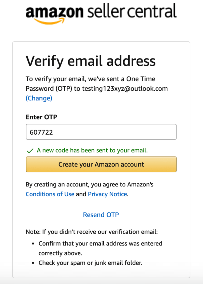Open the Privacy Notice link
Image resolution: width=203 pixels, height=284 pixels.
tap(107, 194)
